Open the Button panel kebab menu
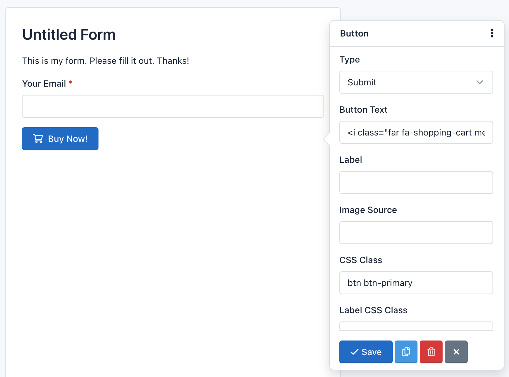509x377 pixels. (x=492, y=33)
